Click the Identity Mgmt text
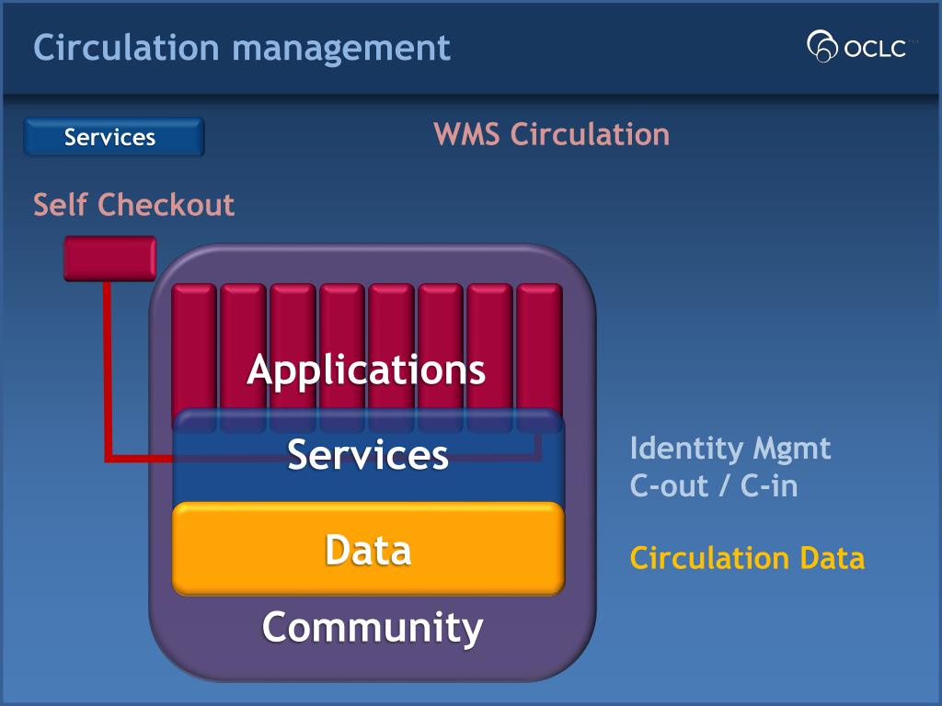 click(x=729, y=449)
